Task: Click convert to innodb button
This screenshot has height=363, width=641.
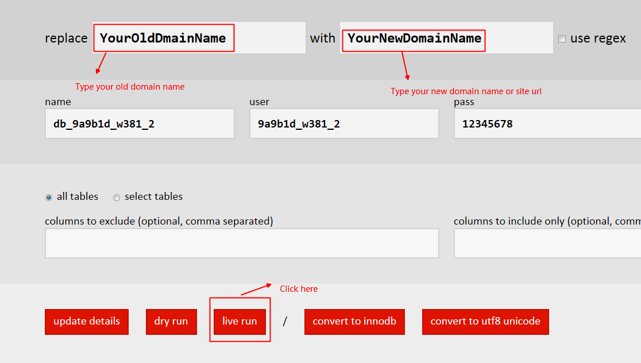Action: 354,322
